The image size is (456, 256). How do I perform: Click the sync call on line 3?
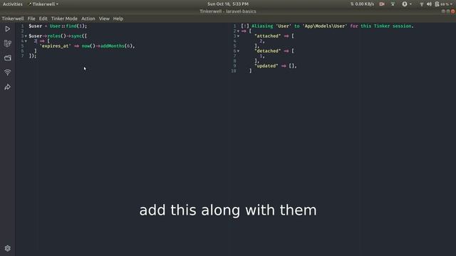tap(76, 36)
